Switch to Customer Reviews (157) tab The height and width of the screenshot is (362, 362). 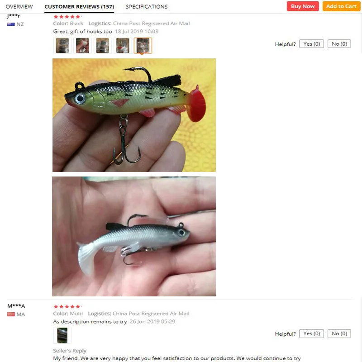point(79,7)
